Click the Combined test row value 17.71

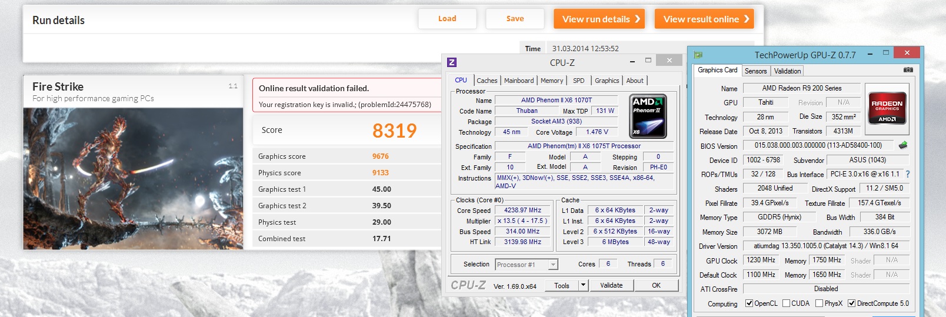click(382, 239)
